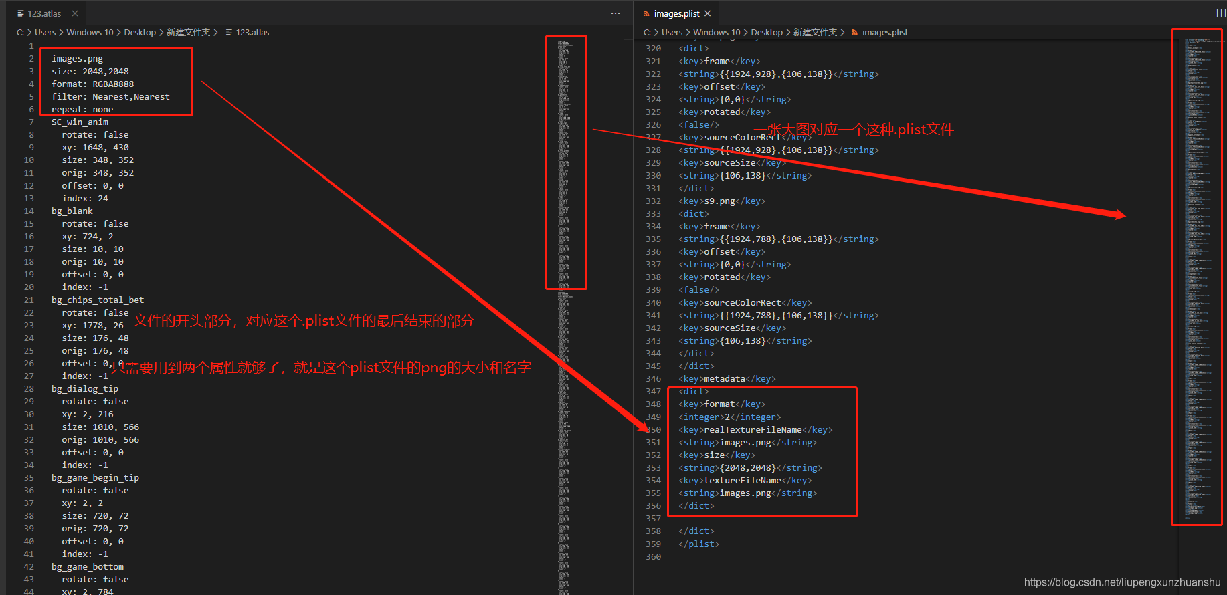Click the 'bg_chips_total_bet' entry line
This screenshot has width=1227, height=595.
tap(98, 300)
